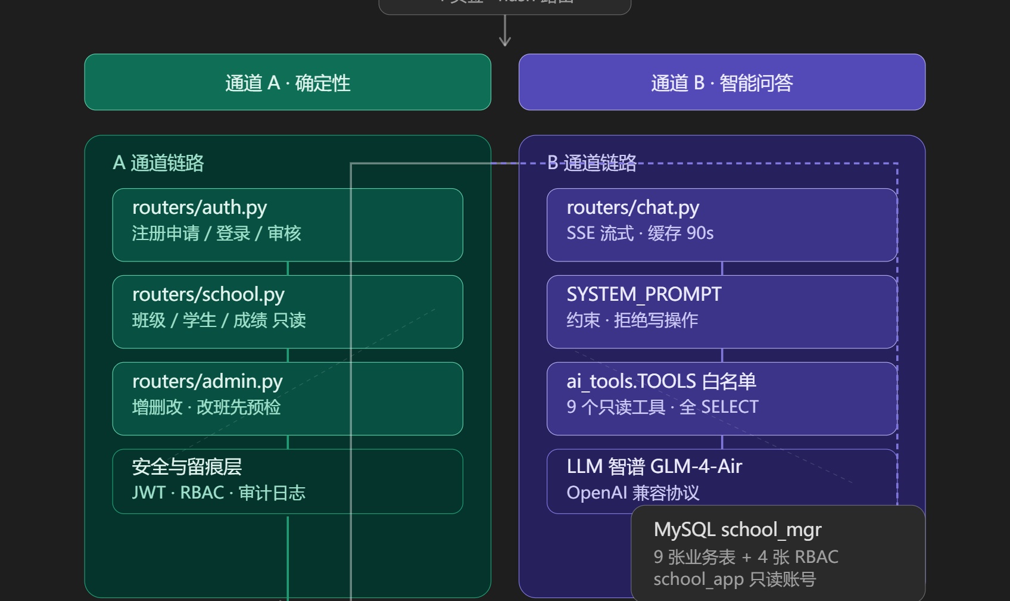Click the text 注册申请 / 登录 / 审核
The width and height of the screenshot is (1010, 601).
217,233
